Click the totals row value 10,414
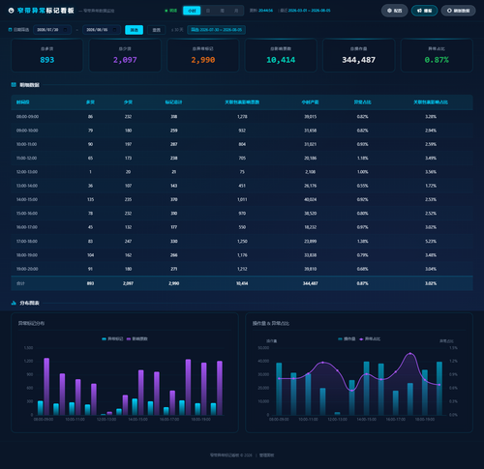Image resolution: width=484 pixels, height=469 pixels. point(242,283)
